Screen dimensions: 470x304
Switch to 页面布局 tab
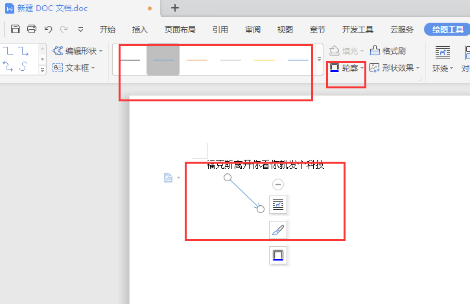pyautogui.click(x=180, y=29)
